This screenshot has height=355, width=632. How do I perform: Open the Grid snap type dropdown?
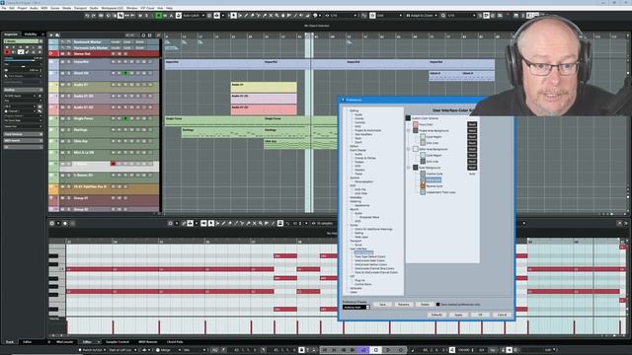(389, 16)
